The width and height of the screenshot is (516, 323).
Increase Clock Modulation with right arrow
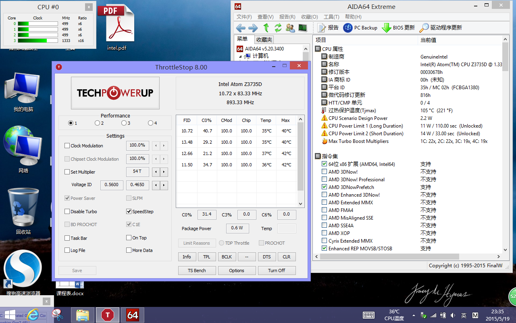[x=164, y=146]
